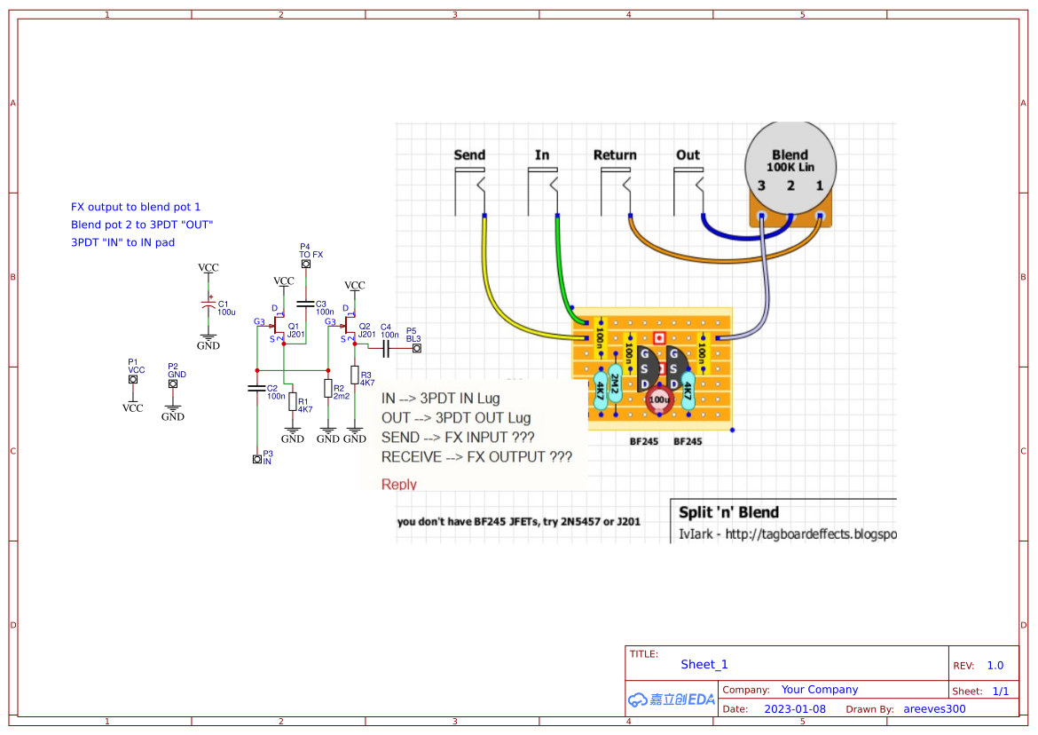Click the red 100u capacitor on stripboard
This screenshot has width=1038, height=735.
659,400
